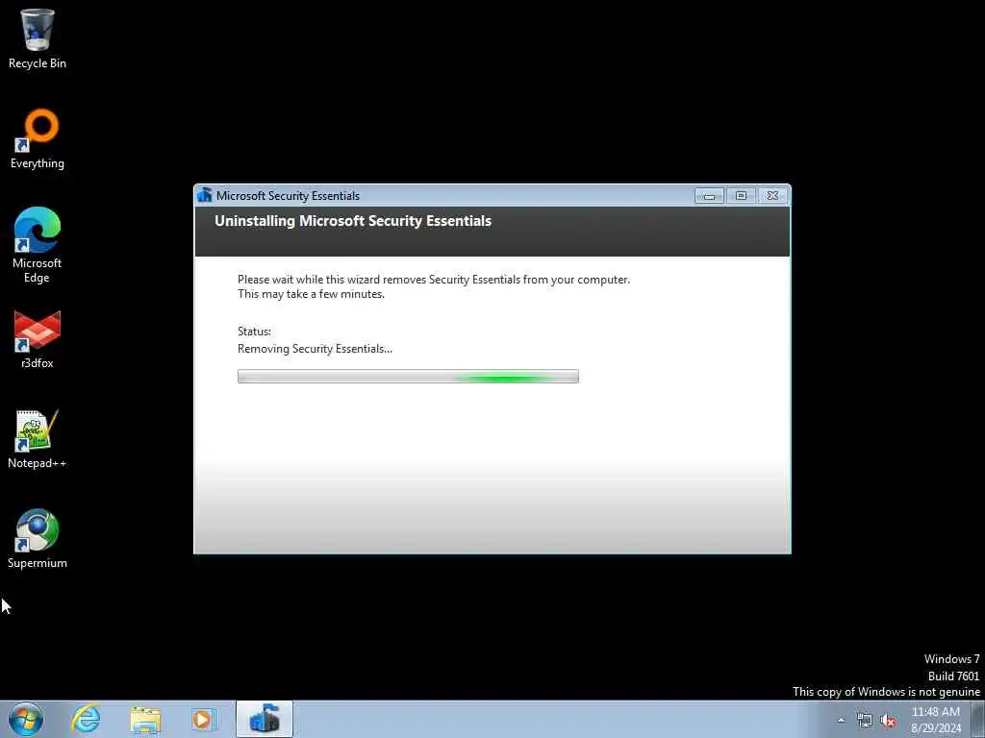Viewport: 985px width, 738px height.
Task: Open Windows Media Player from taskbar
Action: [x=204, y=719]
